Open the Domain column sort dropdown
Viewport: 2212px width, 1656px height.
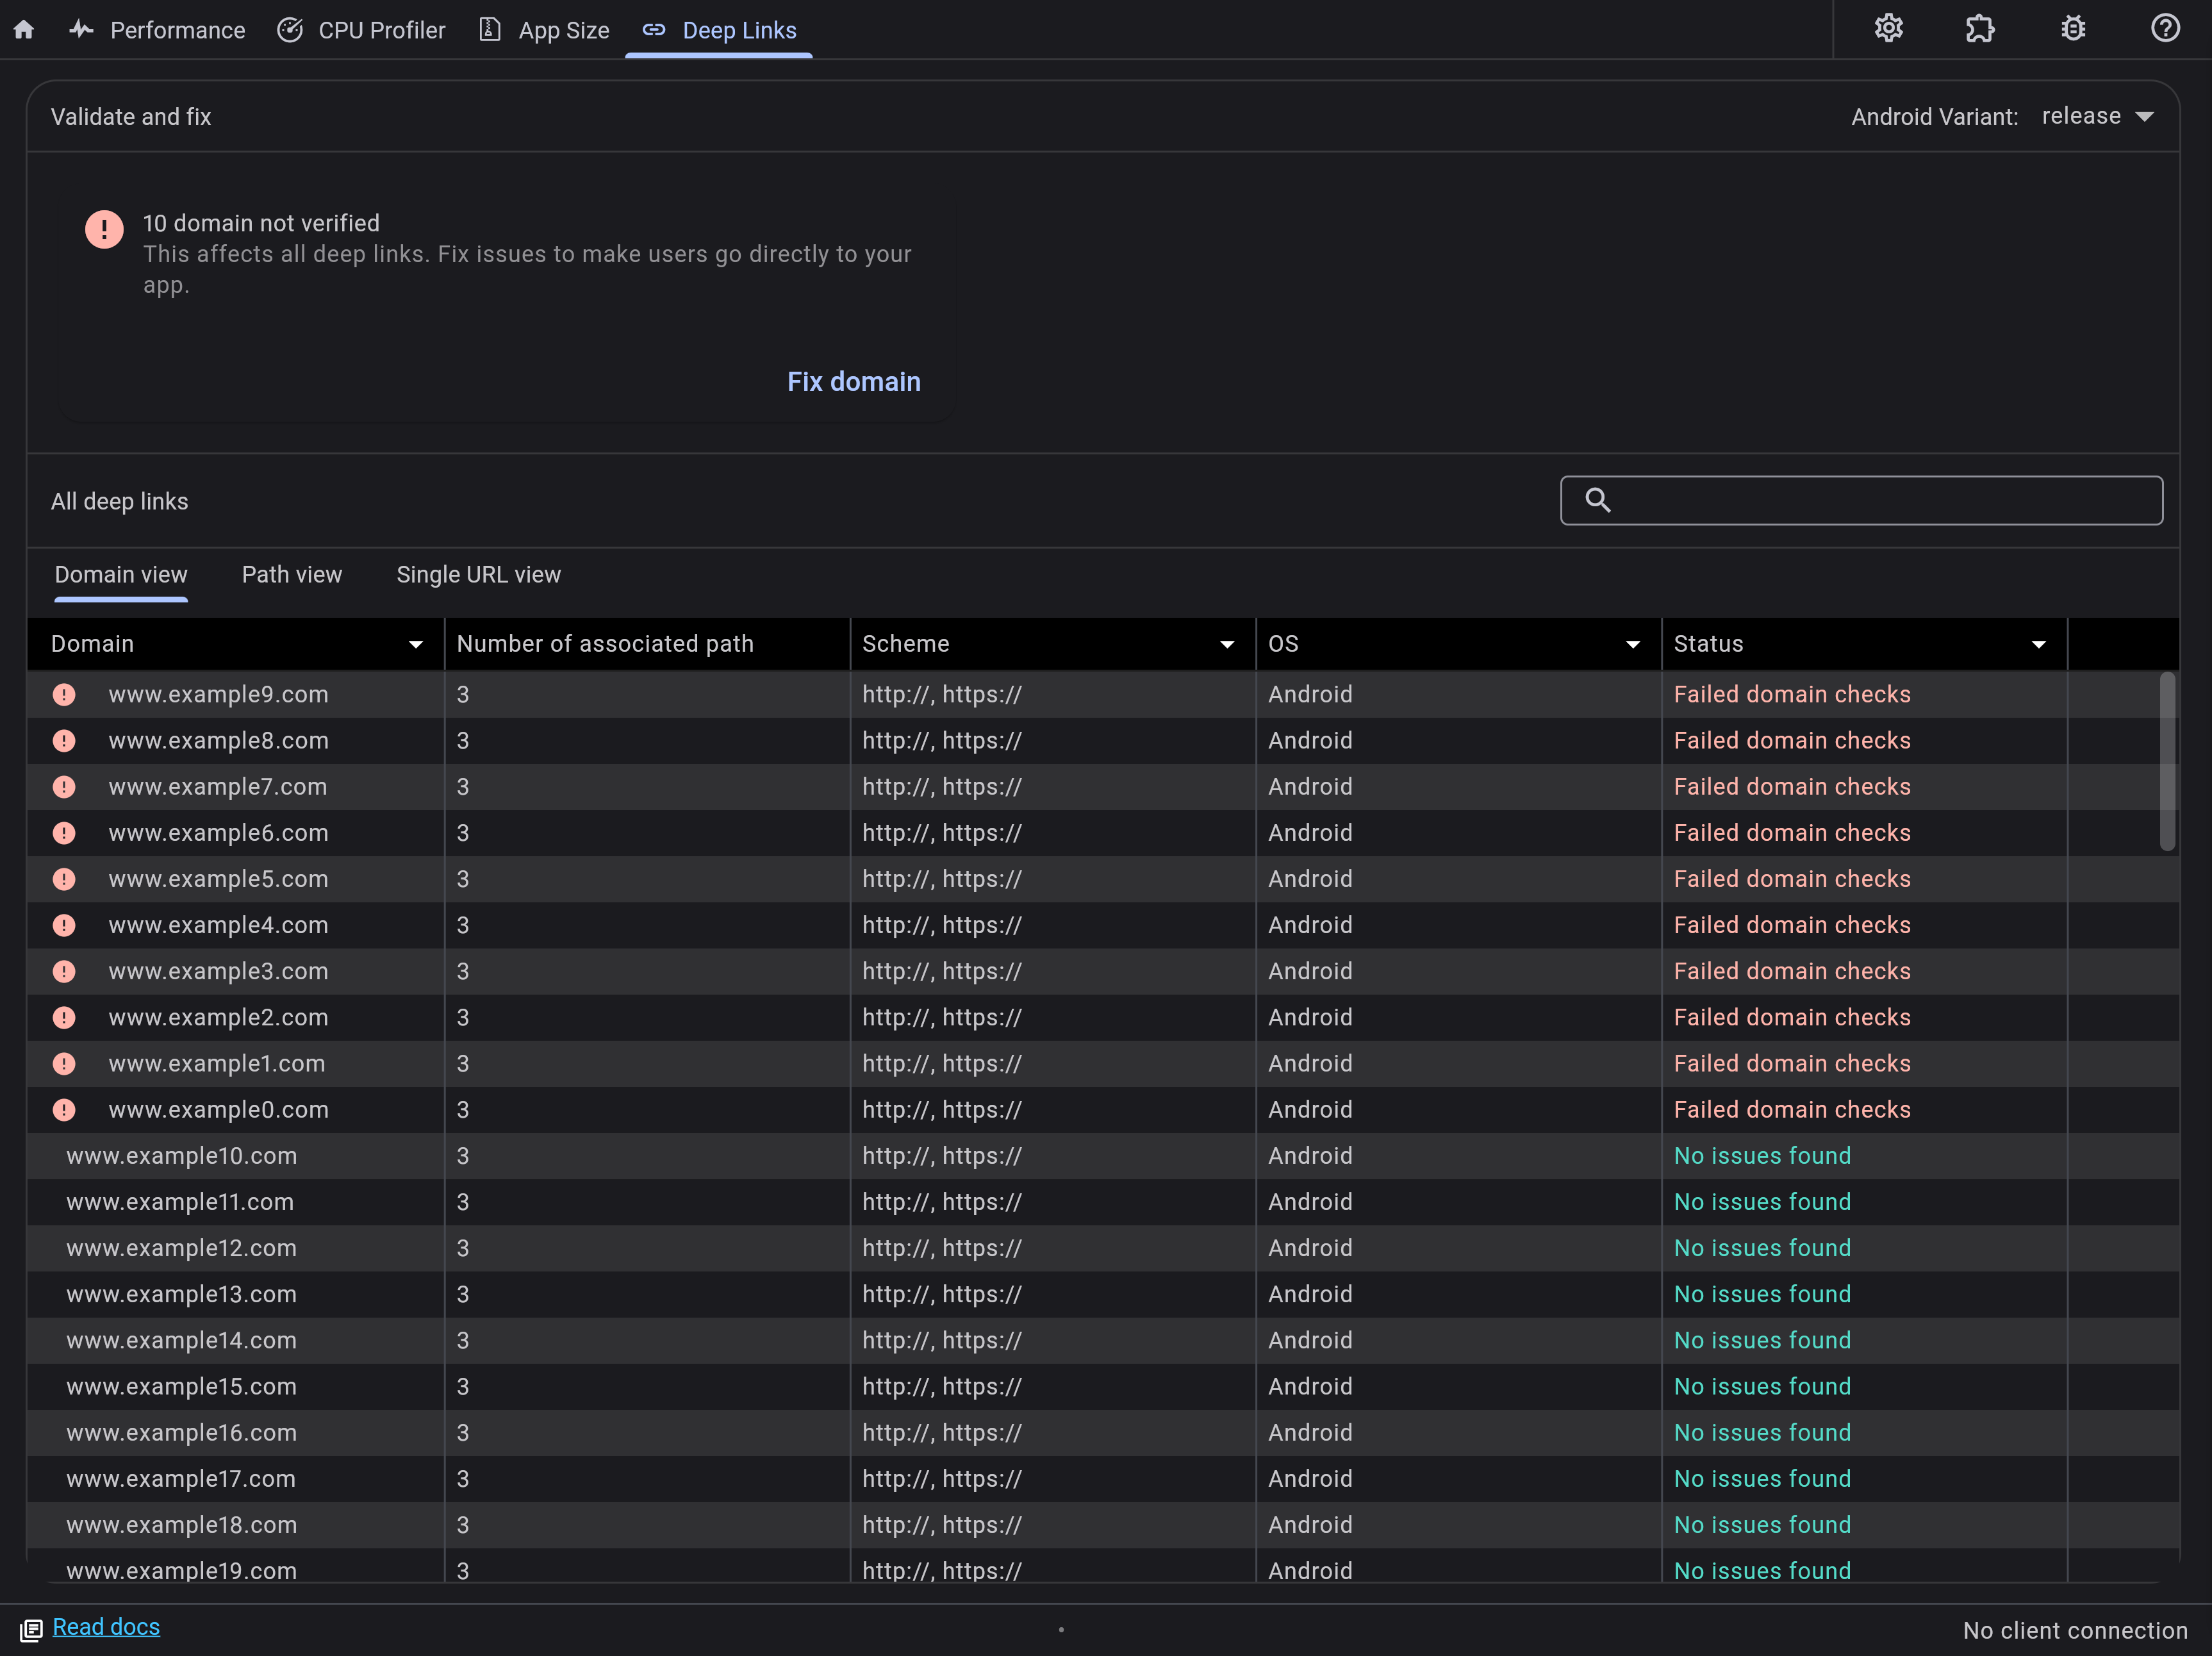click(x=416, y=644)
